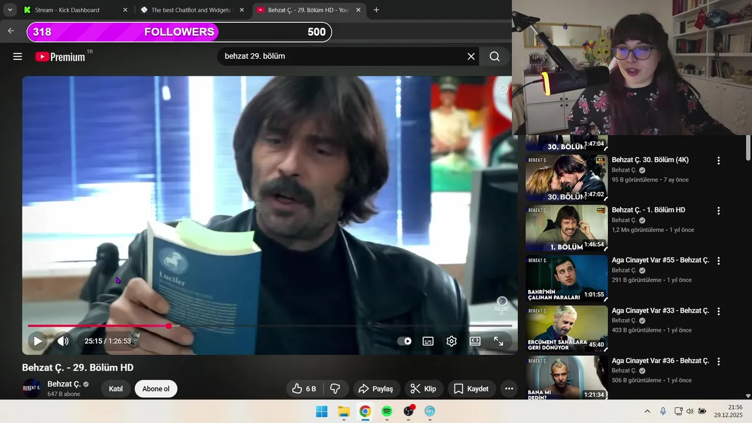Click the in-video Abone ol watermark

click(502, 305)
